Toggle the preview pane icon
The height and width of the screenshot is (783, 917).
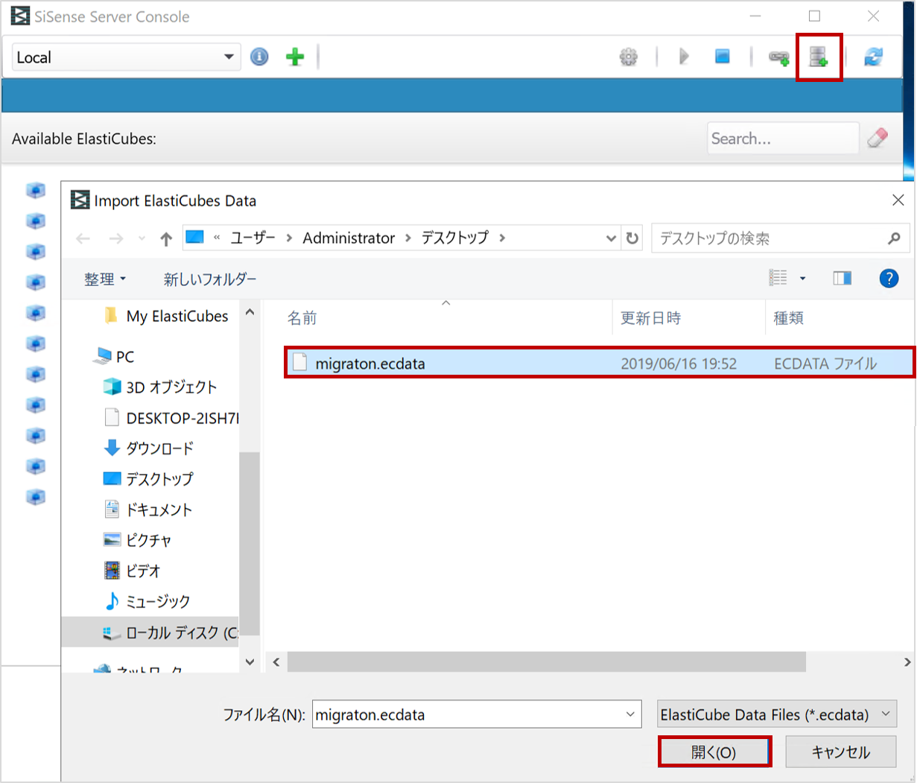click(843, 278)
